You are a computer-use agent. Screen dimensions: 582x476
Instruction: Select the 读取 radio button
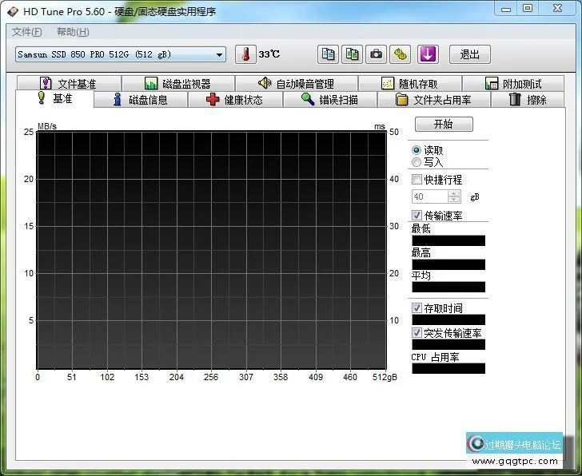click(x=417, y=150)
